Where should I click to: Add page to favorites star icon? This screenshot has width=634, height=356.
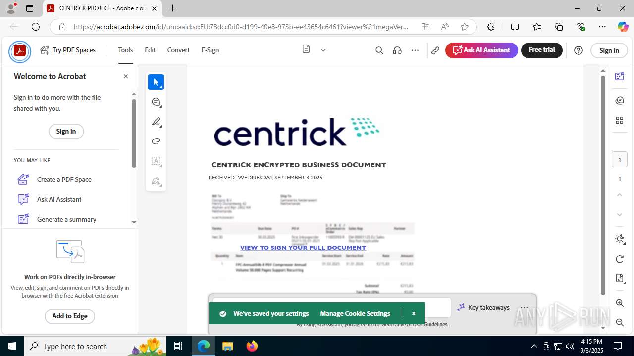[x=464, y=27]
